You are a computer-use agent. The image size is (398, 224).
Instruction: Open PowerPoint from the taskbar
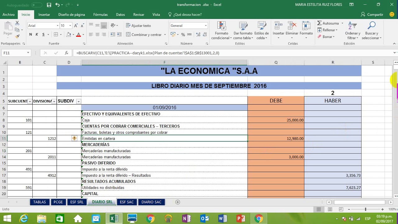click(x=241, y=218)
